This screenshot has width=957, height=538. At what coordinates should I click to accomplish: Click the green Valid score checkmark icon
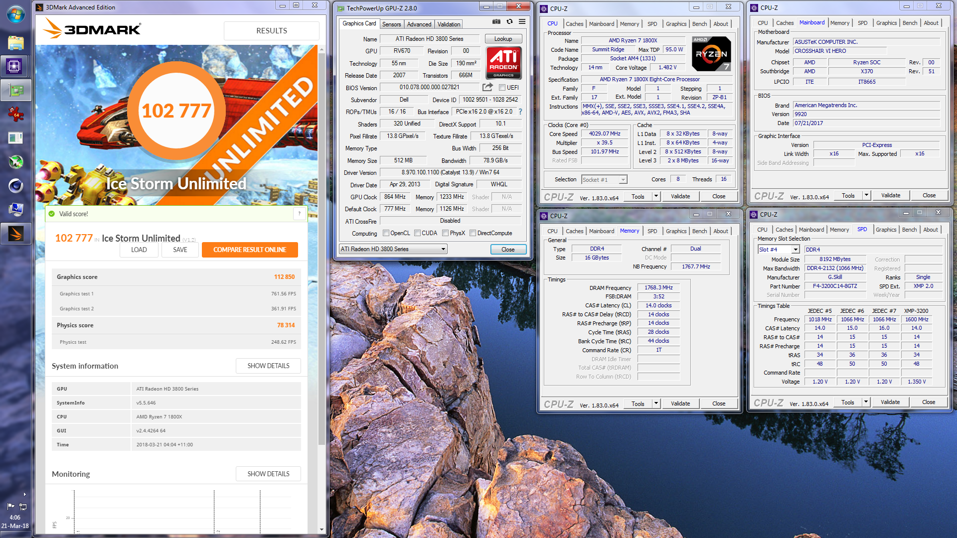click(51, 214)
